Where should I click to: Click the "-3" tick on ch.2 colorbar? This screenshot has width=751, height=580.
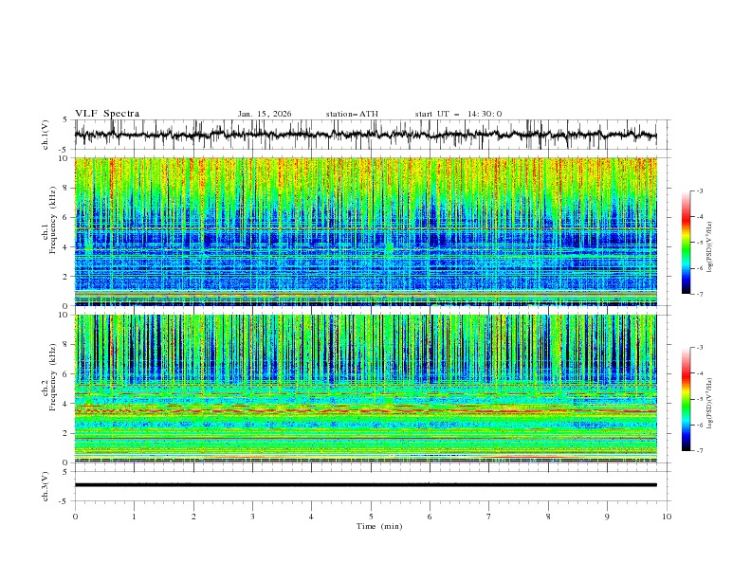click(x=699, y=348)
